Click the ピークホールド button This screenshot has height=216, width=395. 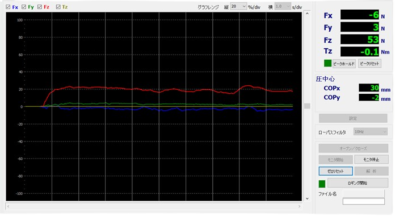(x=343, y=64)
